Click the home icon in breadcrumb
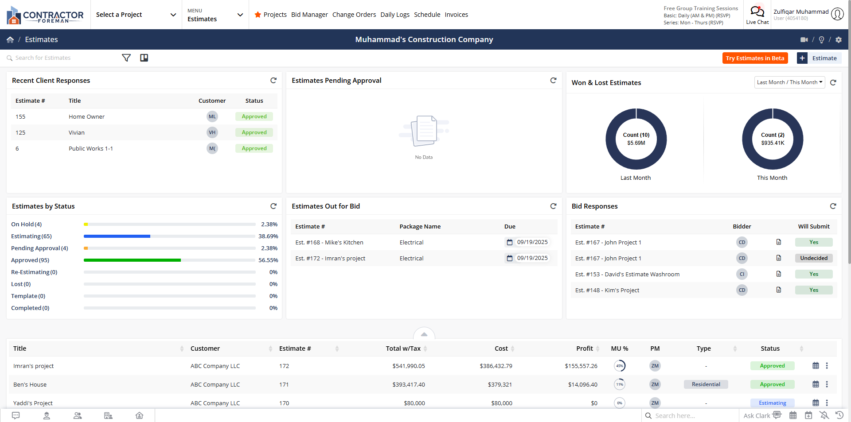 pyautogui.click(x=10, y=40)
